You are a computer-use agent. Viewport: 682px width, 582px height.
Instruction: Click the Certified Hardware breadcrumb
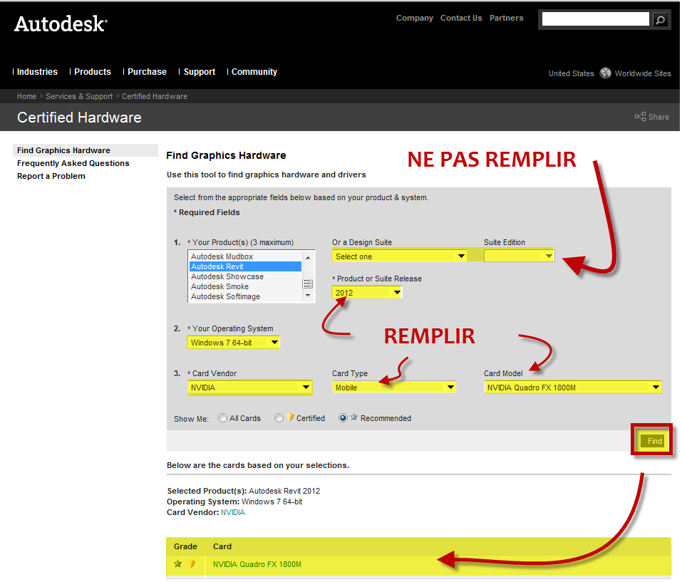pyautogui.click(x=155, y=96)
